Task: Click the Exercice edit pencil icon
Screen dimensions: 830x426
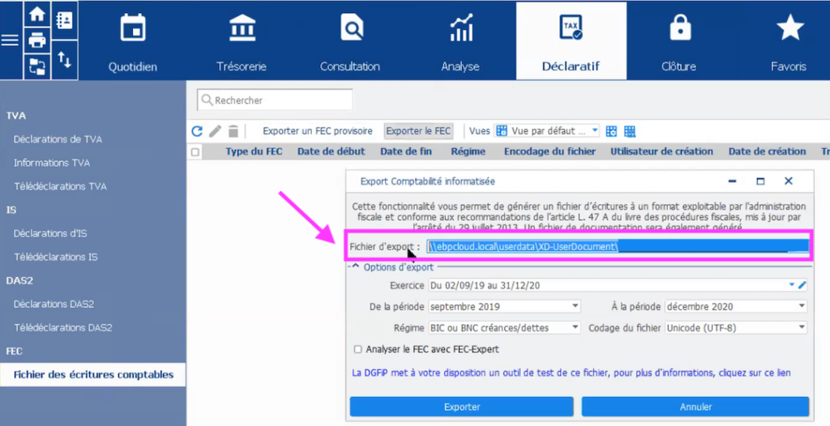Action: click(x=802, y=285)
